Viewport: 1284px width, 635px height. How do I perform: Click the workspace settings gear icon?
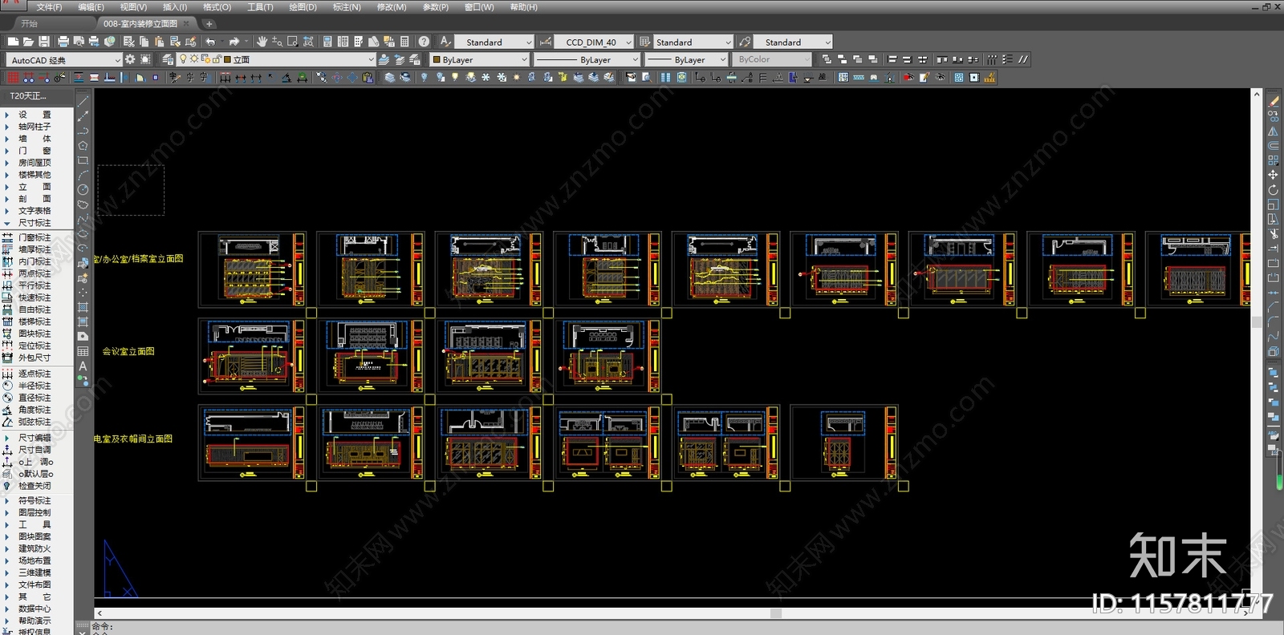tap(130, 59)
